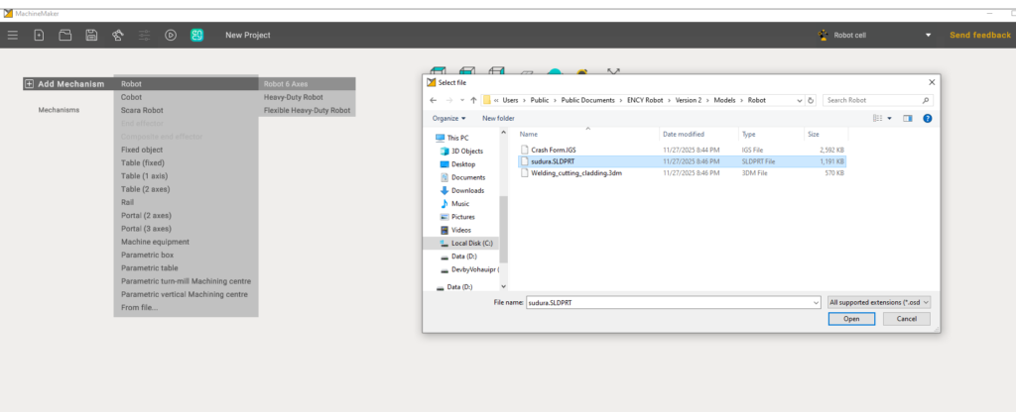Screen dimensions: 1016x412
Task: Open the file type extensions dropdown
Action: coord(880,302)
